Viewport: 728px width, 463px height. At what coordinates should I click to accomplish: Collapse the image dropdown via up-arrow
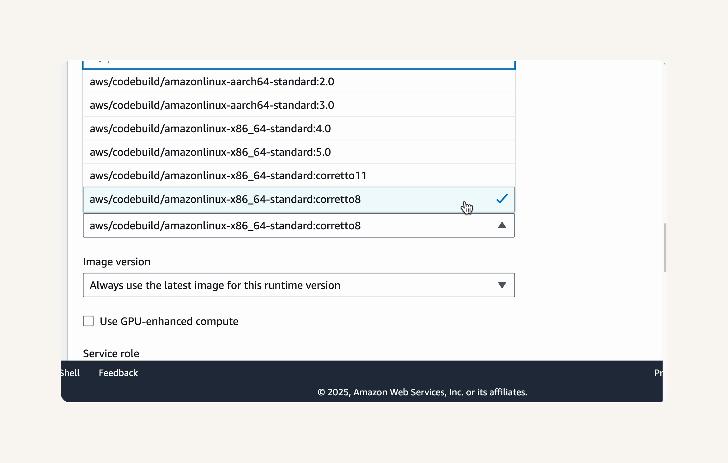(x=502, y=225)
